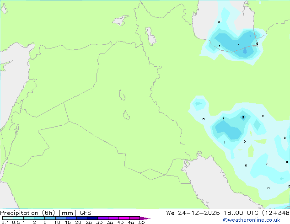Select the forecast date 'We 24-12-2025 18..00 UTC' text
The image size is (290, 224).
[212, 213]
